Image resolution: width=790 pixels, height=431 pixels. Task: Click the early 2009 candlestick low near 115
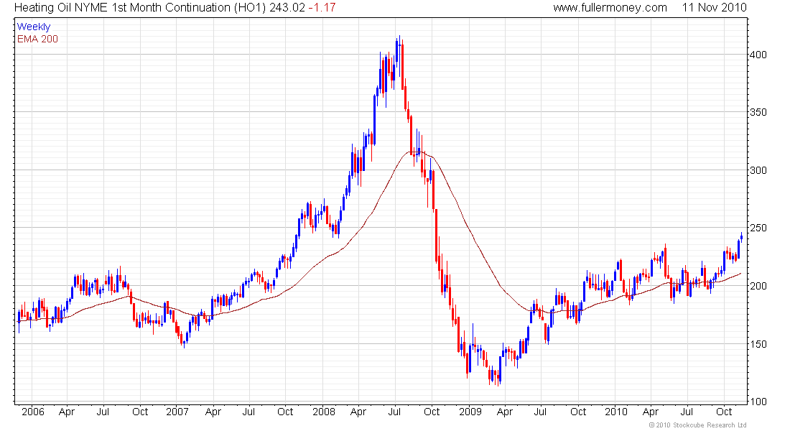498,379
